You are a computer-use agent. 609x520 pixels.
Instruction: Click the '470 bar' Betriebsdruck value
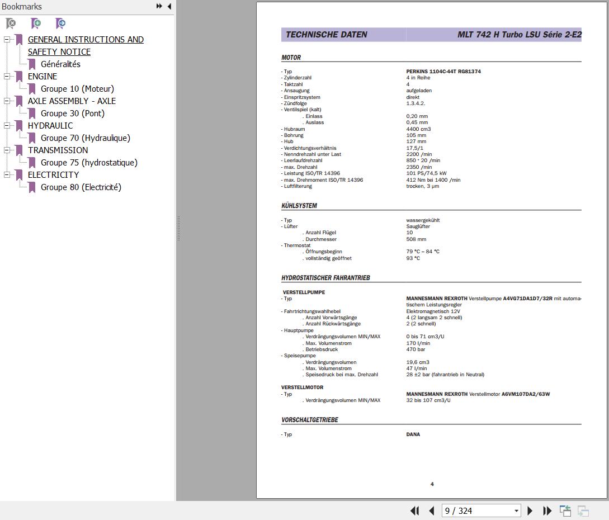(x=416, y=349)
